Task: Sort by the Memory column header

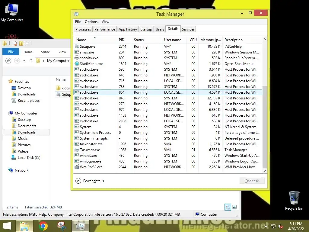Action: 210,40
